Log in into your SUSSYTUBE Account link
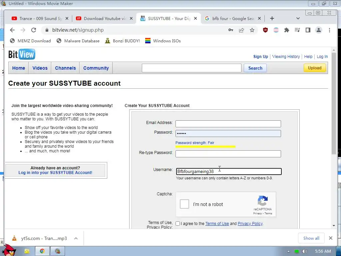This screenshot has width=341, height=256. [55, 173]
